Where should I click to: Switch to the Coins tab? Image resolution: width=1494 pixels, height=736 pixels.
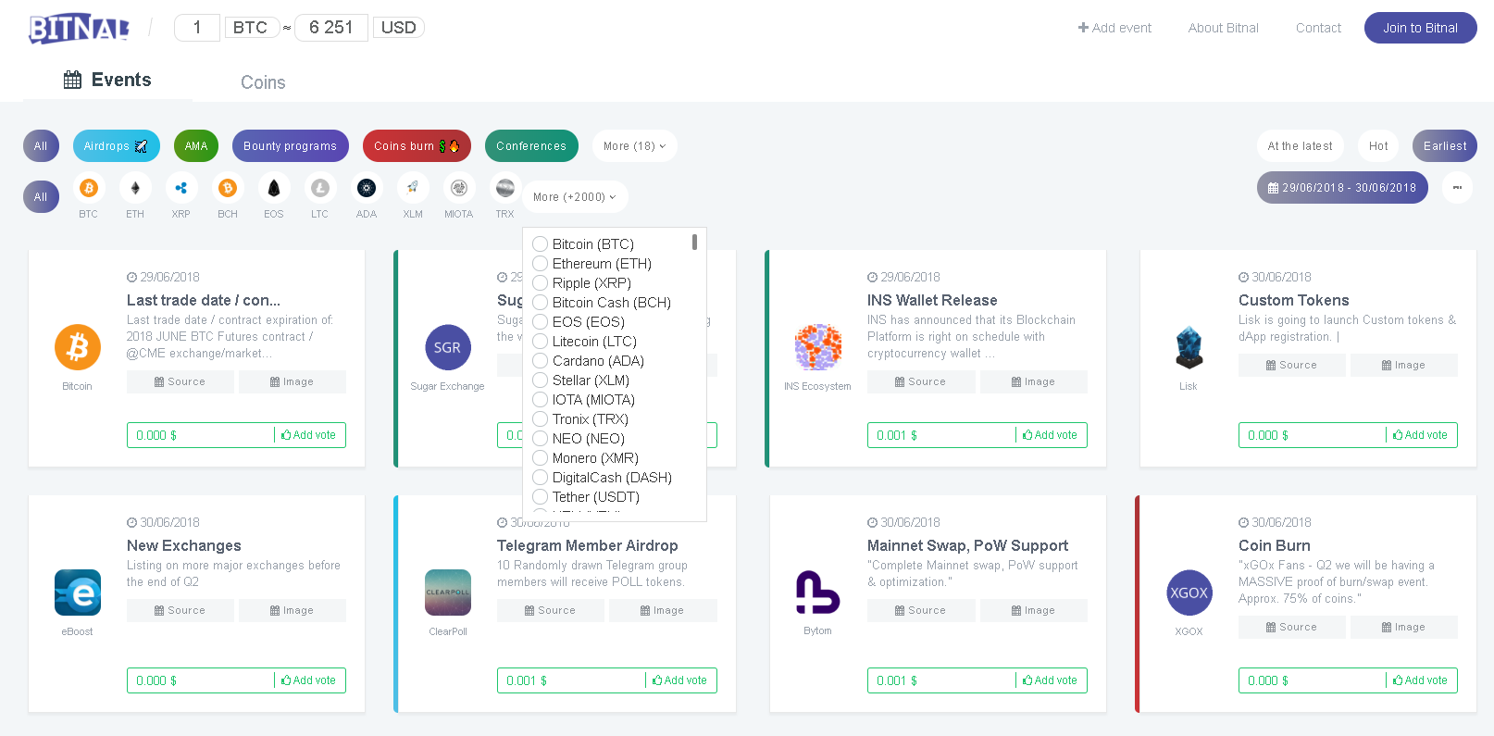click(263, 82)
